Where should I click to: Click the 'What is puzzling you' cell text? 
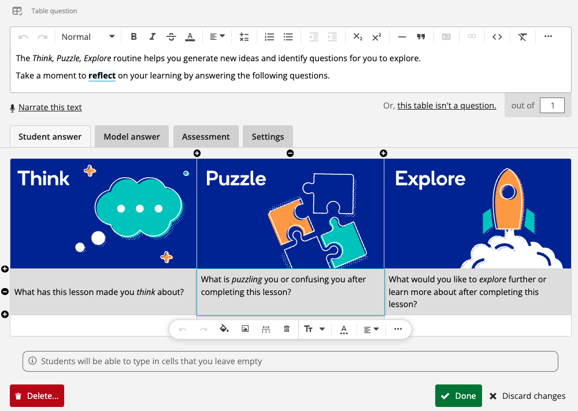click(x=283, y=285)
